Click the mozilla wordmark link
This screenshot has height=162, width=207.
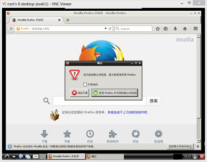185,40
